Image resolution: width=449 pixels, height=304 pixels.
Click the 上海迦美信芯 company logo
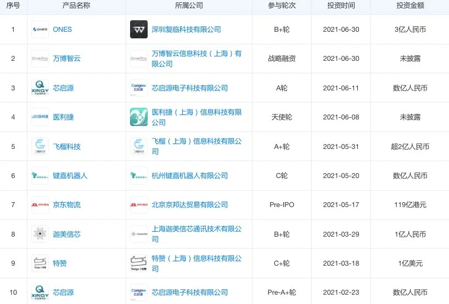coord(139,234)
